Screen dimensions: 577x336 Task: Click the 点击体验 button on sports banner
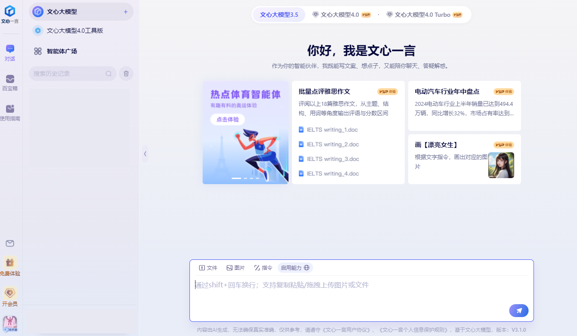click(x=227, y=120)
